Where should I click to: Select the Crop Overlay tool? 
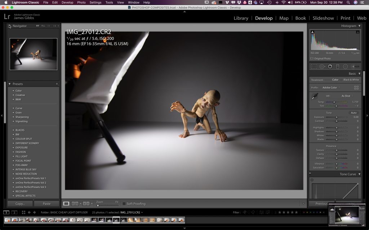[x=314, y=66]
